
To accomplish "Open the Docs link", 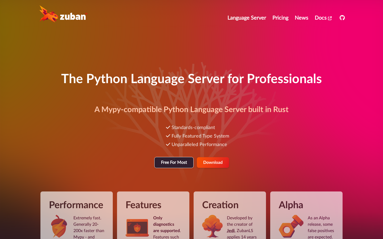I will coord(323,18).
